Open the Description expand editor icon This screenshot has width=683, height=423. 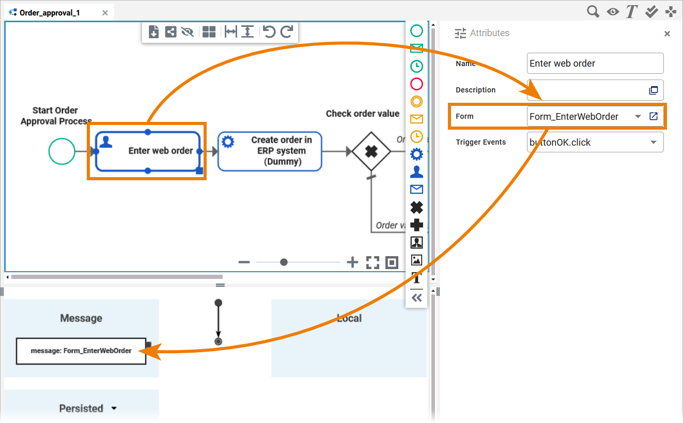(x=654, y=90)
